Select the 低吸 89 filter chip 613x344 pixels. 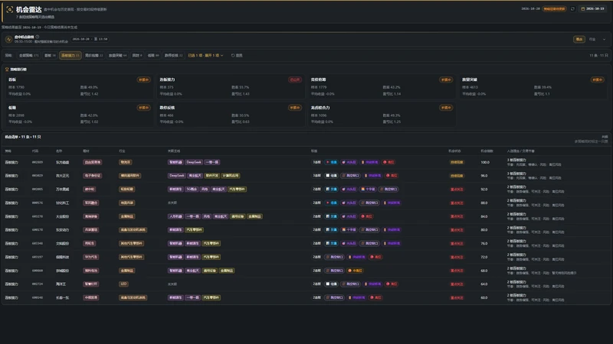153,55
